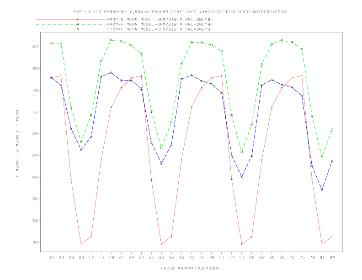Click the chart title starting with STAT=SL1L2
This screenshot has height=280, width=362.
179,12
